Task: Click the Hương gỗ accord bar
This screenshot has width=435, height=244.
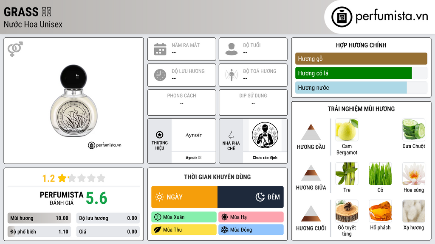Action: 361,58
